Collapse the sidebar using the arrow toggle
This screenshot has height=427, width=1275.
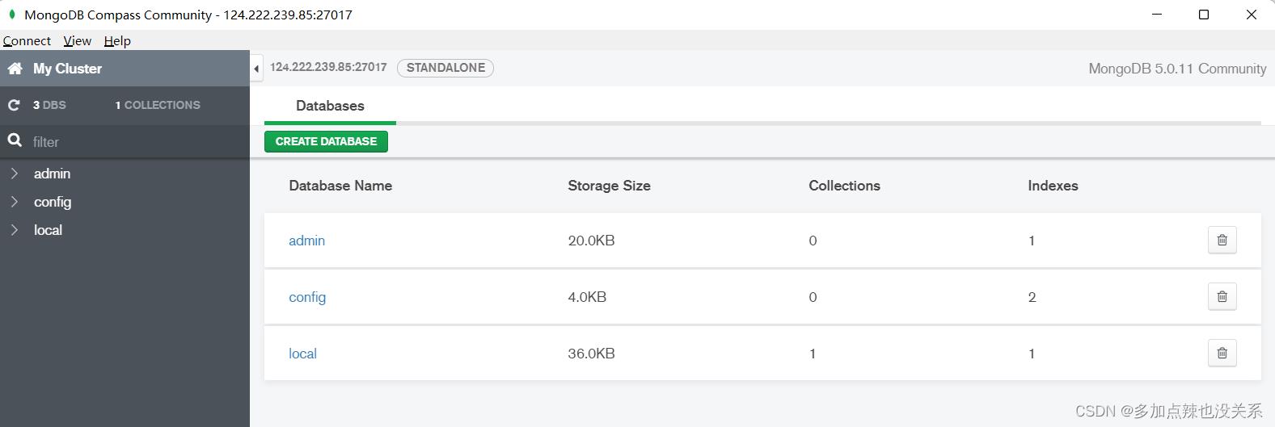[x=256, y=69]
